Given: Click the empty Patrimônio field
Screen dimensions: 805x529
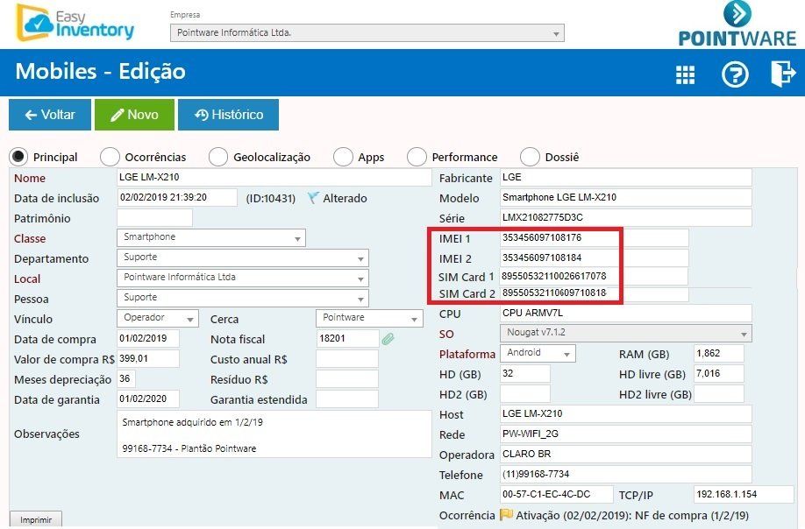Looking at the screenshot, I should [154, 217].
